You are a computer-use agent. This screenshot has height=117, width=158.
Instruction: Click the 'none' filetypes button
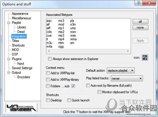(140, 27)
